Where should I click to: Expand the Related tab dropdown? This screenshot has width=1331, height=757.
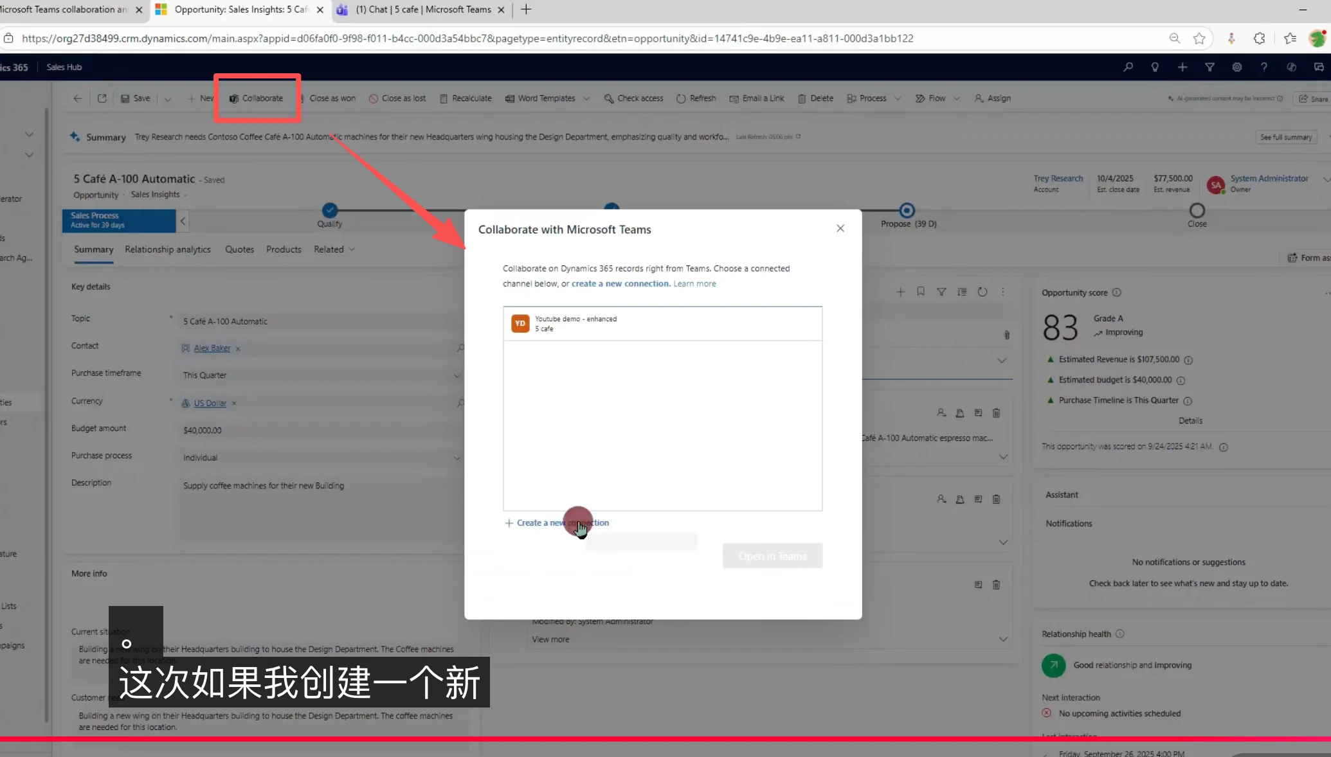(x=334, y=249)
